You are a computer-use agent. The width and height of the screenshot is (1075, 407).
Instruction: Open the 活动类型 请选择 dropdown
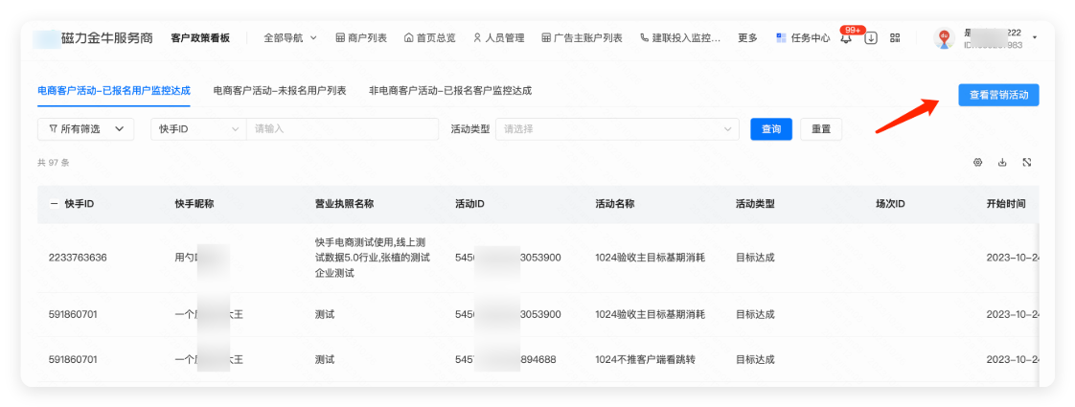[x=617, y=129]
